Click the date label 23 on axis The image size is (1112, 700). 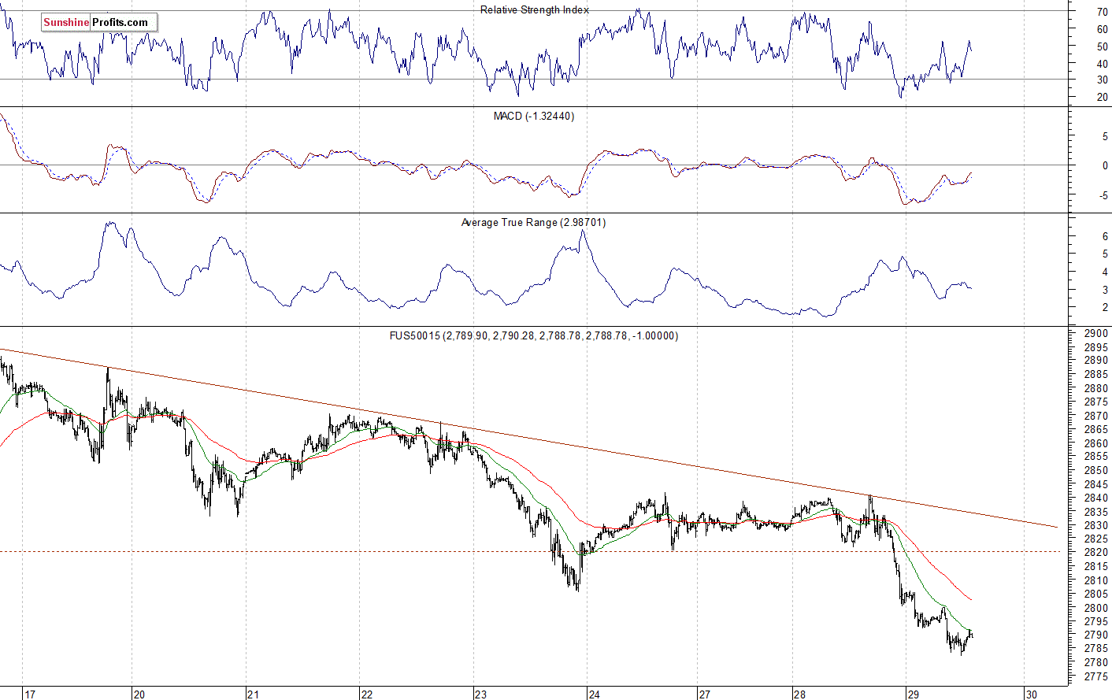[480, 694]
